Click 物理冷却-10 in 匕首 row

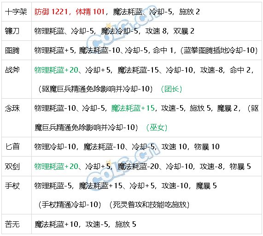(x=55, y=146)
